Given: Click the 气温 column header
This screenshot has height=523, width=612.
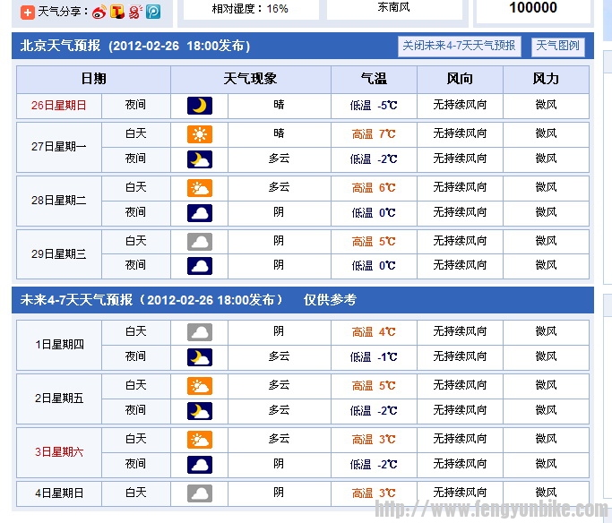Looking at the screenshot, I should pos(374,79).
